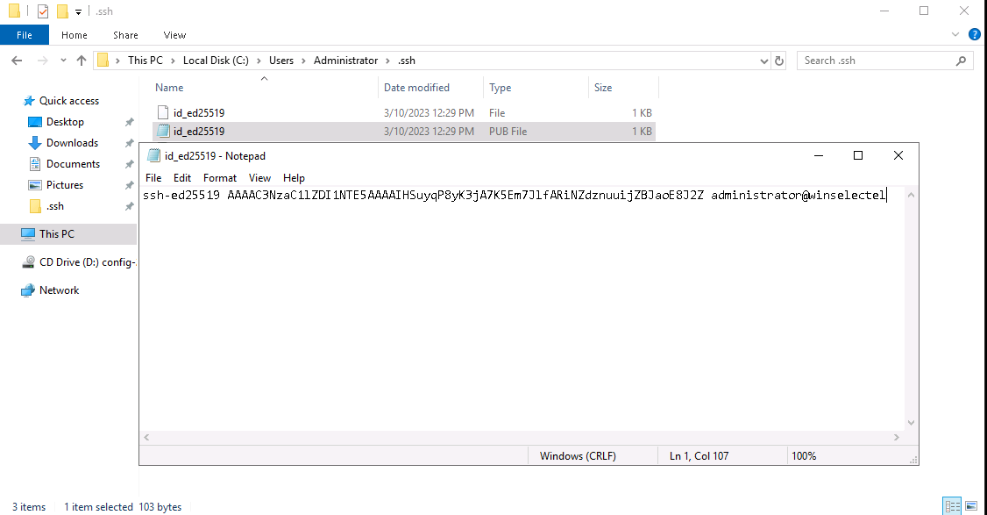
Task: Open the Recent locations dropdown arrow
Action: (x=61, y=61)
